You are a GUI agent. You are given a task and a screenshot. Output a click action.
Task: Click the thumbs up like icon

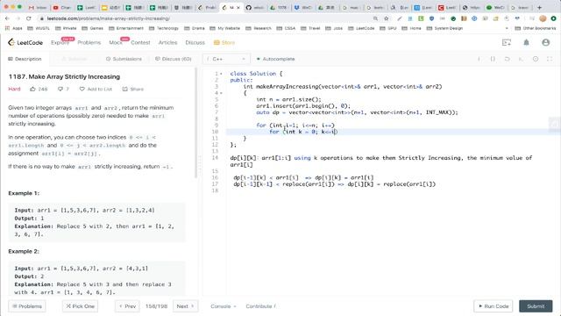[x=32, y=89]
